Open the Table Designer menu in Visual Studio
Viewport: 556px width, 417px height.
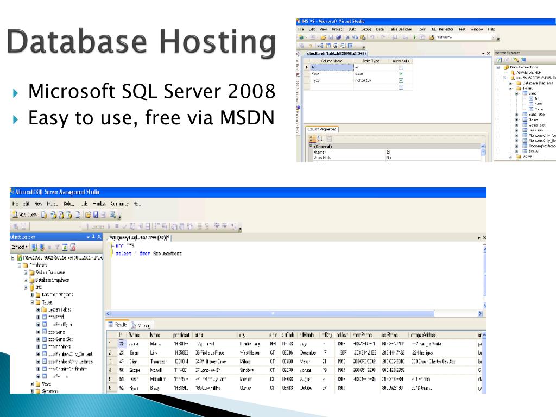(401, 29)
